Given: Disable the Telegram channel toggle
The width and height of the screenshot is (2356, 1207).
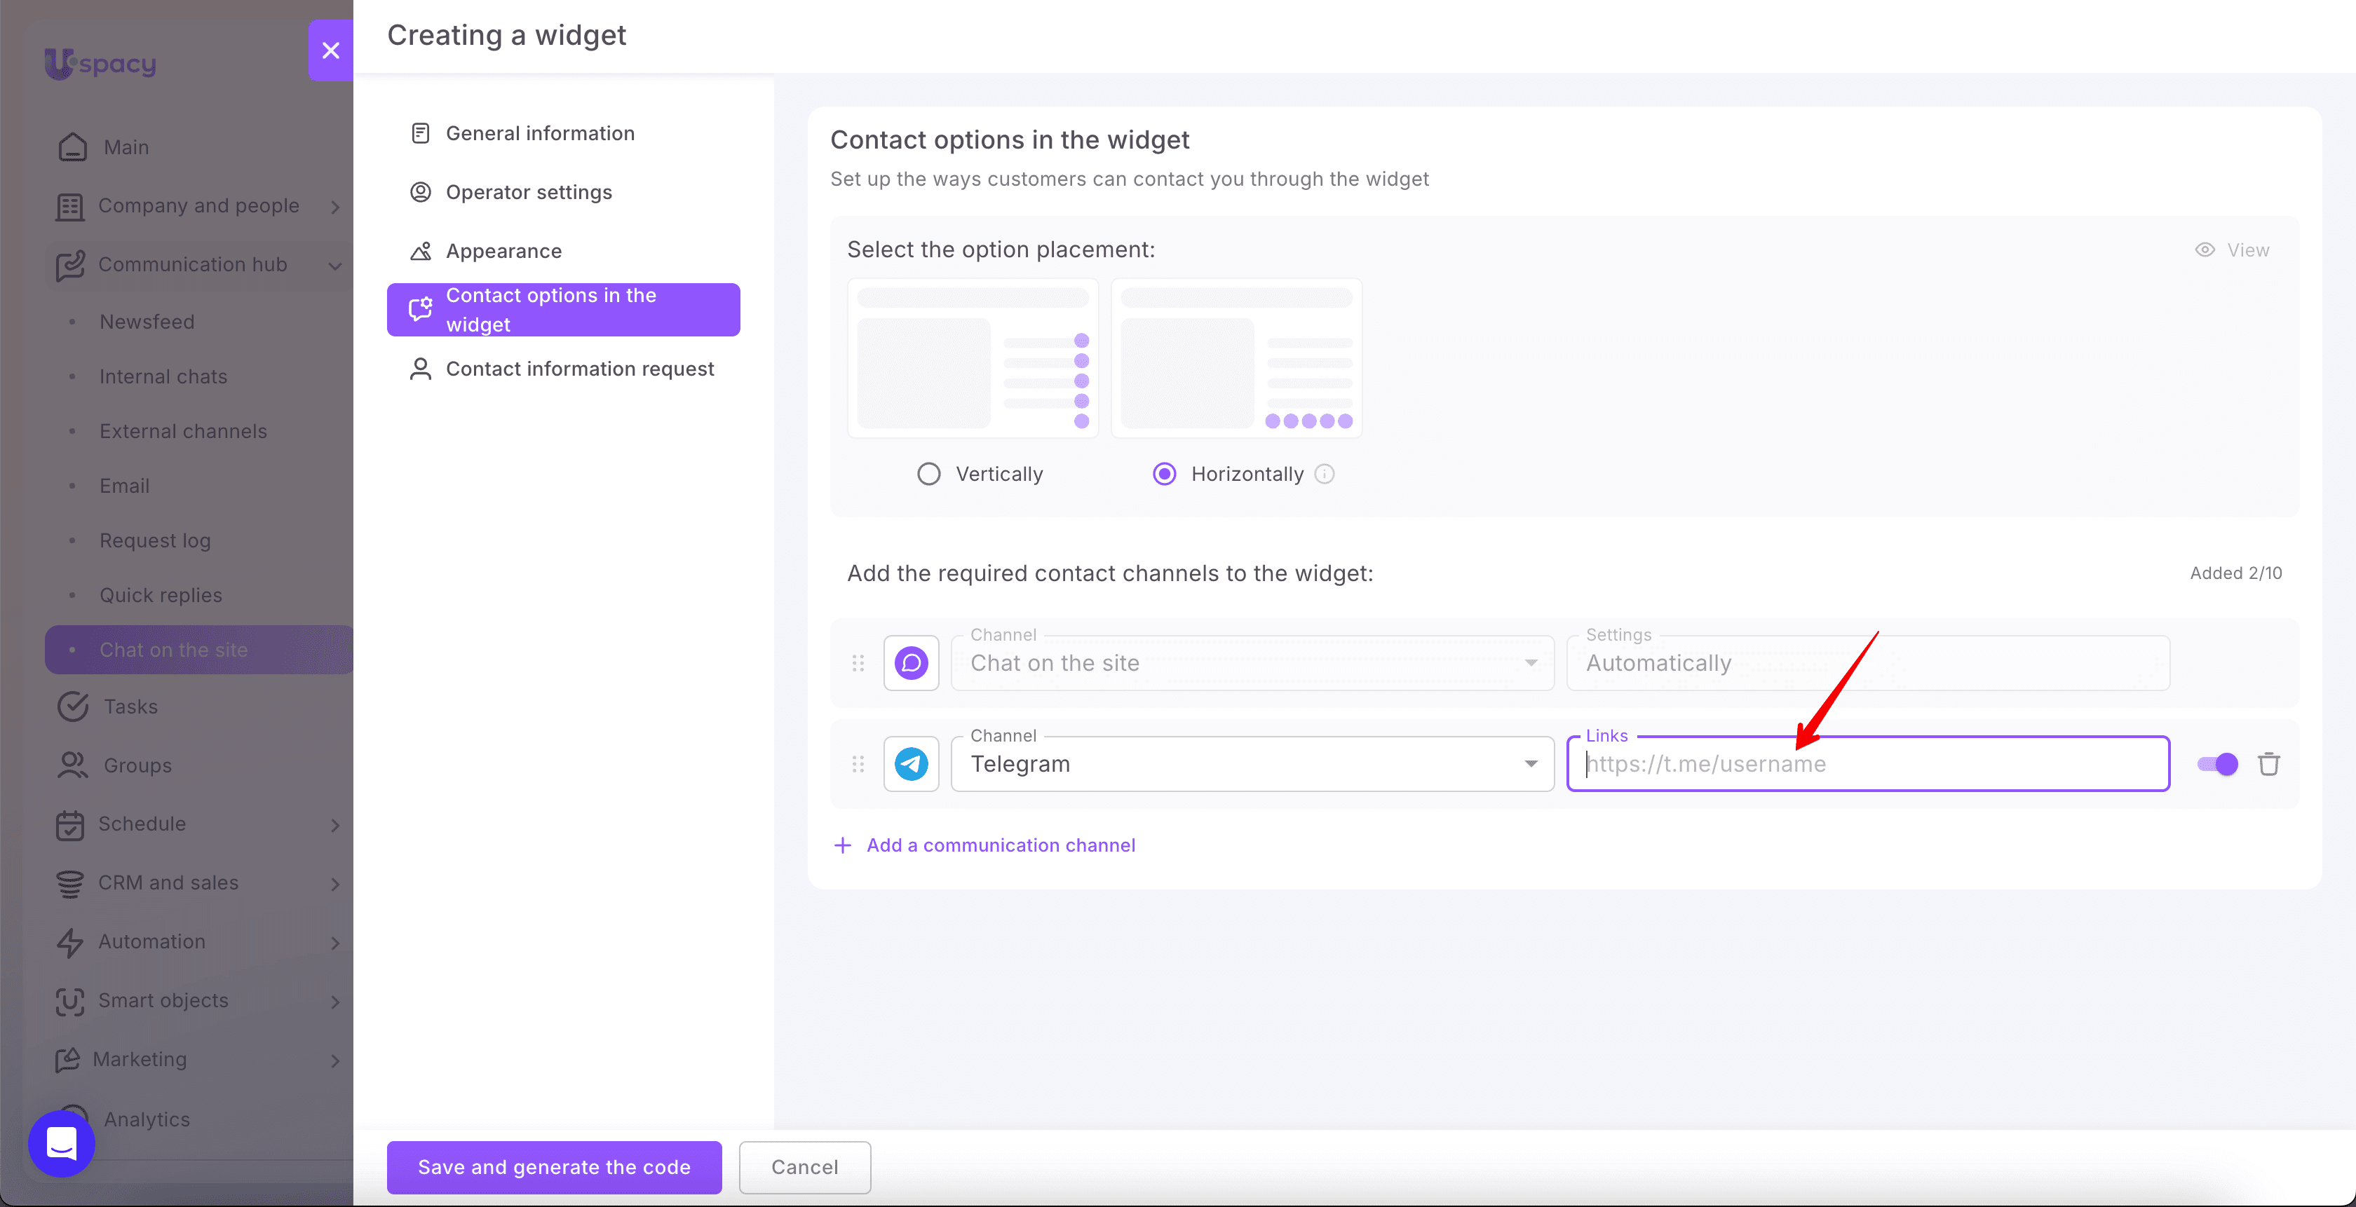Looking at the screenshot, I should [2217, 763].
